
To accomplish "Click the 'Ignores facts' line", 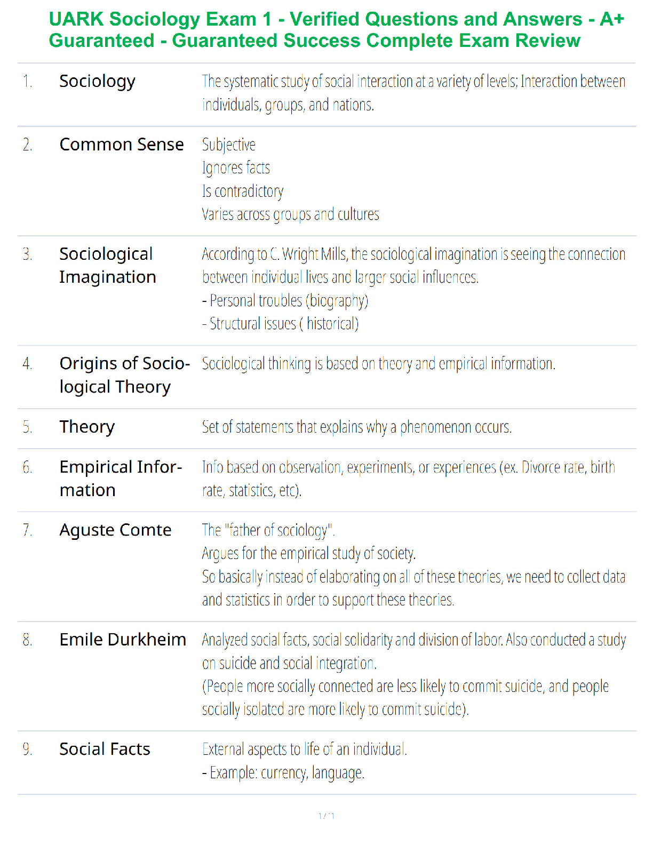I will coord(236,168).
